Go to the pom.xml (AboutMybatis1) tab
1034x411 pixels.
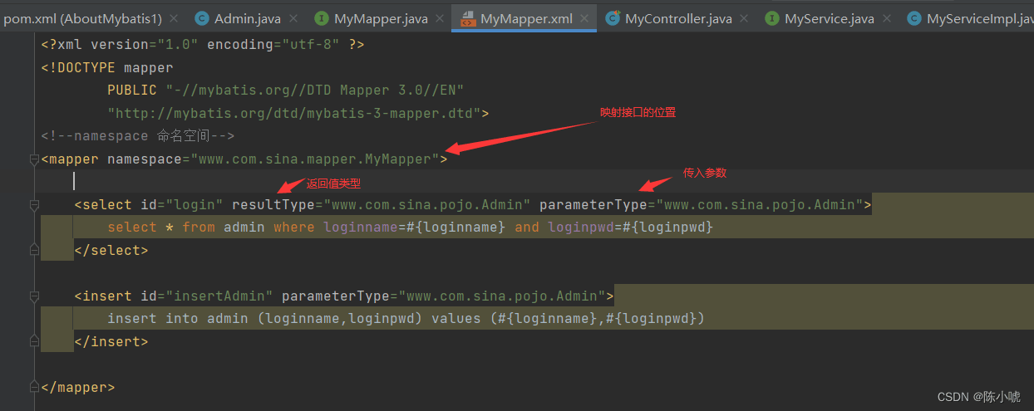pos(82,18)
